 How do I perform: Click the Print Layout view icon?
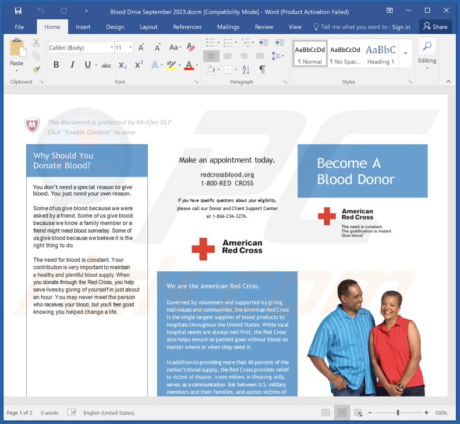pos(342,412)
